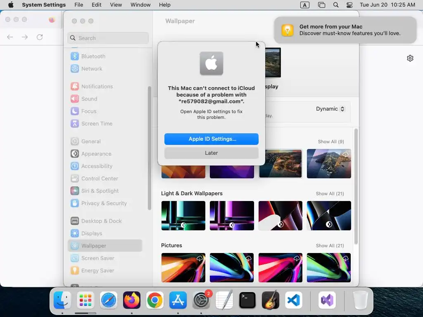Viewport: 423px width, 317px height.
Task: Open Launchpad from the Dock
Action: pos(86,300)
